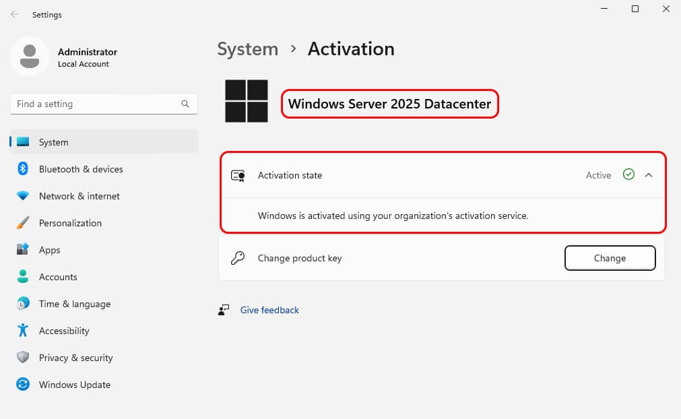
Task: Click the Change product key label
Action: (300, 258)
